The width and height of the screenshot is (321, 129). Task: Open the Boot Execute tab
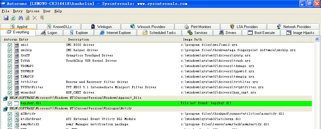(x=261, y=32)
